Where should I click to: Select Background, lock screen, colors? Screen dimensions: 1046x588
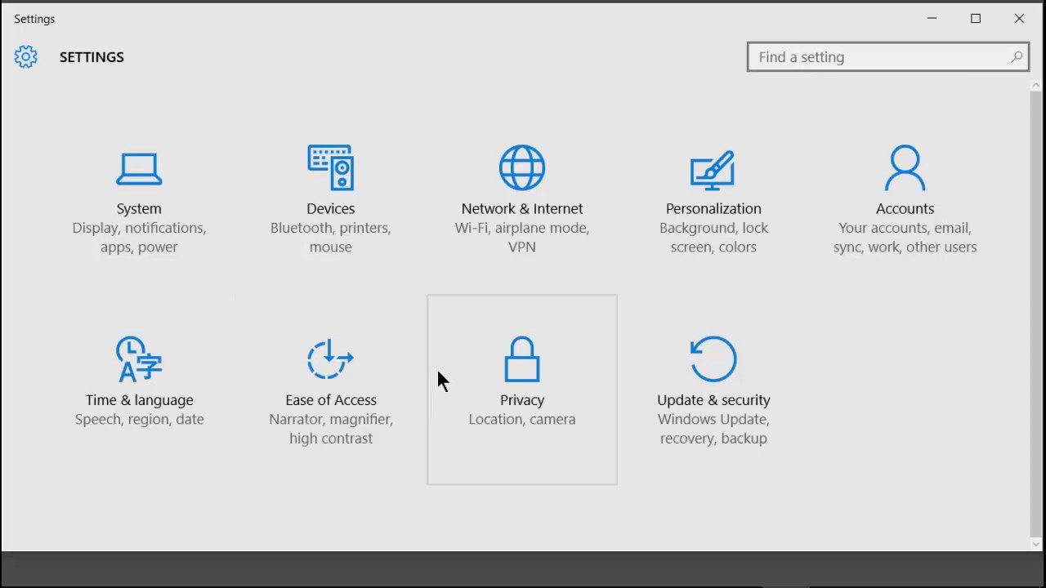coord(713,237)
